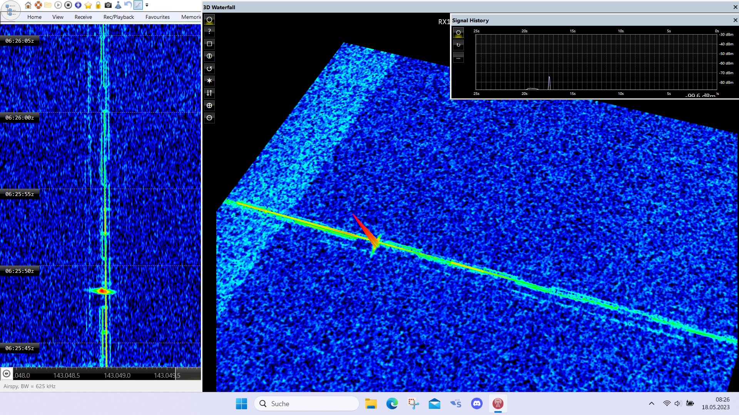Click the Suche search box on taskbar
This screenshot has width=739, height=415.
point(306,403)
